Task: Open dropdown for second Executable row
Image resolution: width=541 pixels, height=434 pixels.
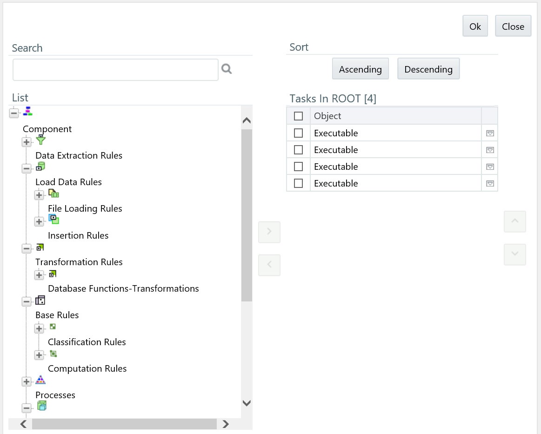Action: 490,150
